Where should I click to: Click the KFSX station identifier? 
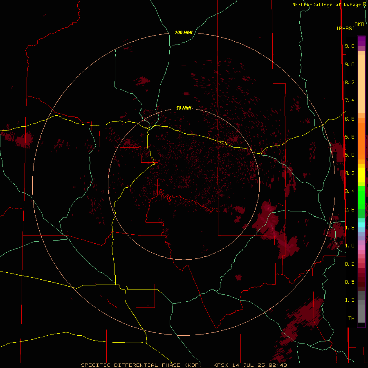pyautogui.click(x=221, y=365)
